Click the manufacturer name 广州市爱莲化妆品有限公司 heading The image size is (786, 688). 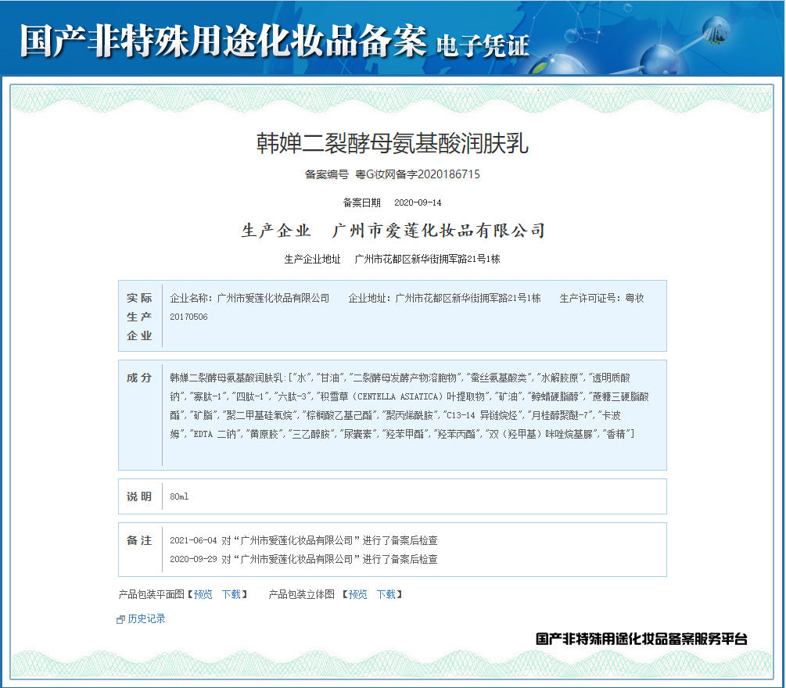pyautogui.click(x=438, y=231)
